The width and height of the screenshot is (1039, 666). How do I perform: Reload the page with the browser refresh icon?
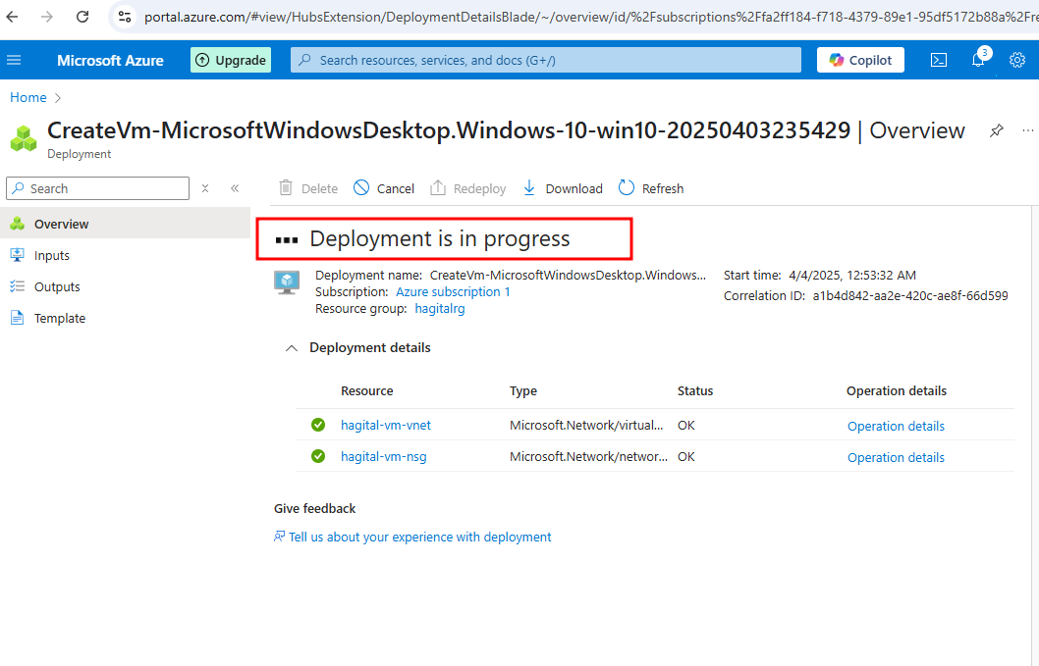[x=82, y=17]
